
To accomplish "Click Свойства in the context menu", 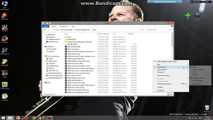I will 171,90.
